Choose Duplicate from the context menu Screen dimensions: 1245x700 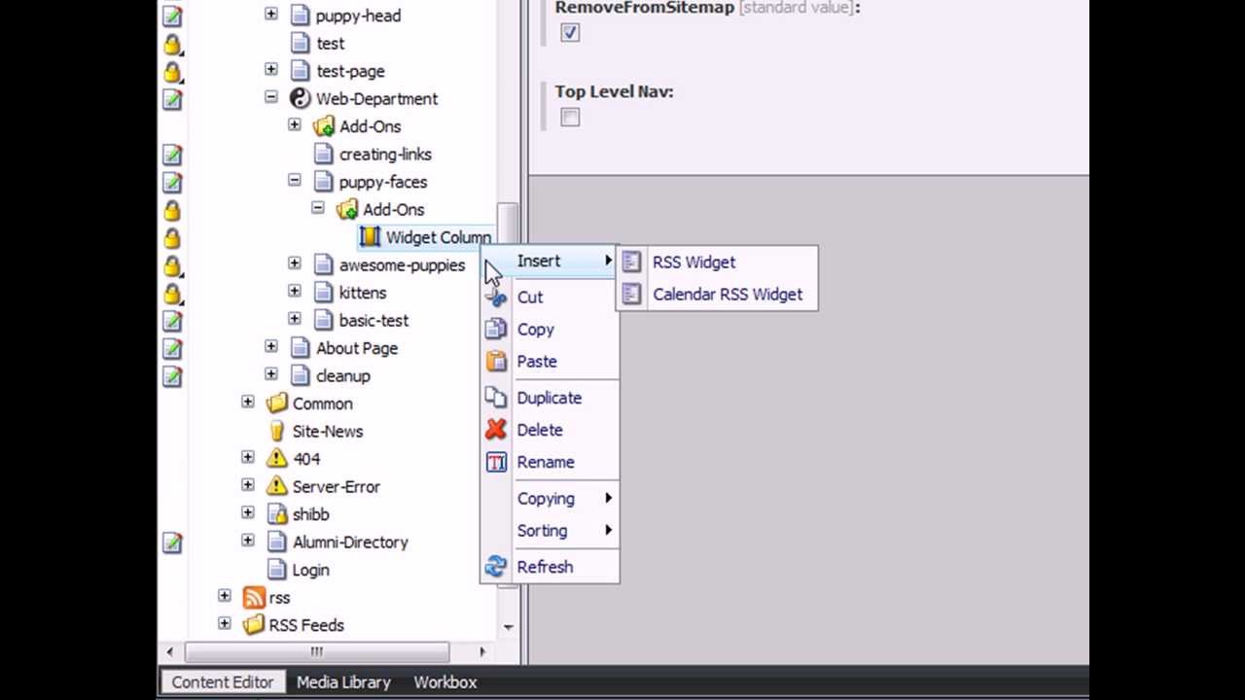pyautogui.click(x=550, y=398)
